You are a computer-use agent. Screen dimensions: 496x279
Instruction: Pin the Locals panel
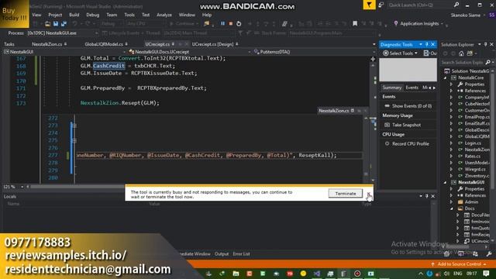[427, 196]
